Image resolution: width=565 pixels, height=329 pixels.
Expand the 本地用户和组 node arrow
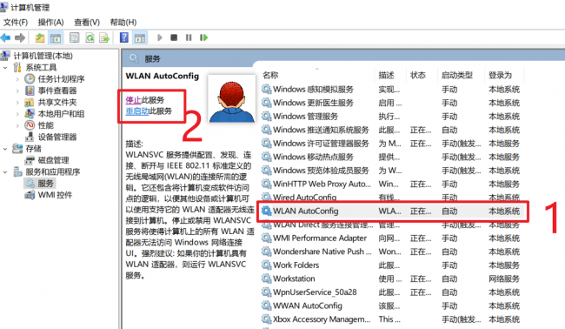[17, 114]
